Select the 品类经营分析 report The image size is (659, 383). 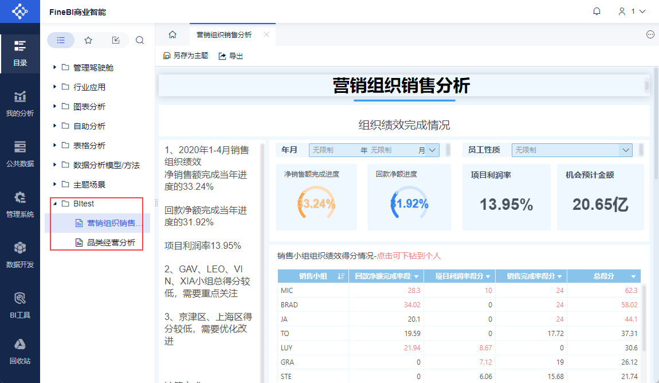[111, 243]
